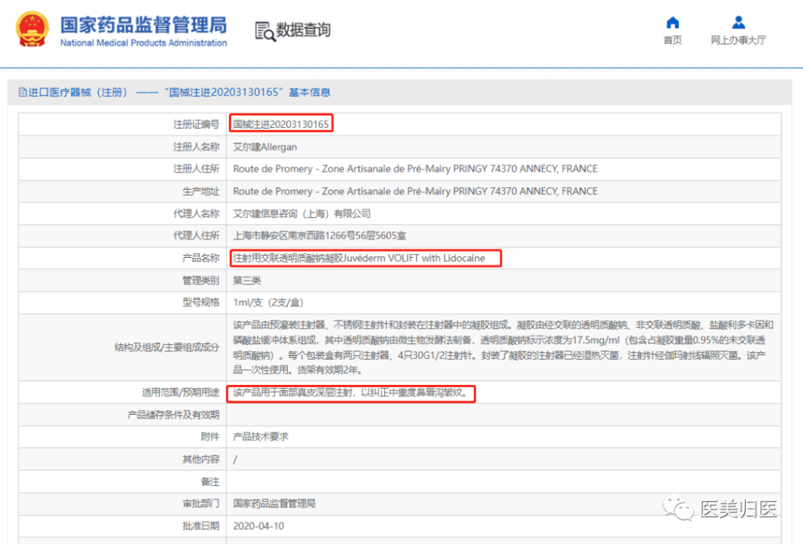Open the 产品技术要求 attachment link

pyautogui.click(x=260, y=437)
